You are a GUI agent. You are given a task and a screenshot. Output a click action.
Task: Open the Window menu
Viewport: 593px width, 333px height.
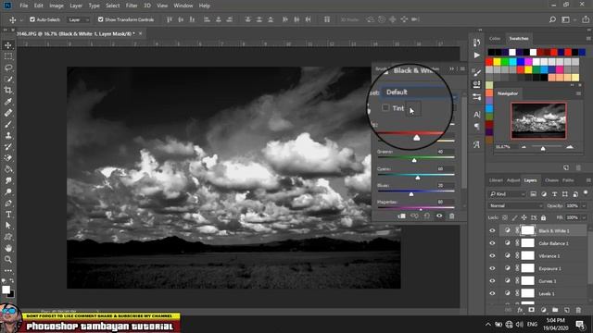183,6
